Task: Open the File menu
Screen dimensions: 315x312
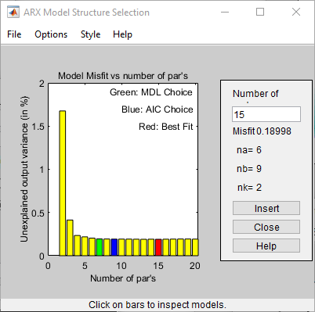Action: point(14,34)
